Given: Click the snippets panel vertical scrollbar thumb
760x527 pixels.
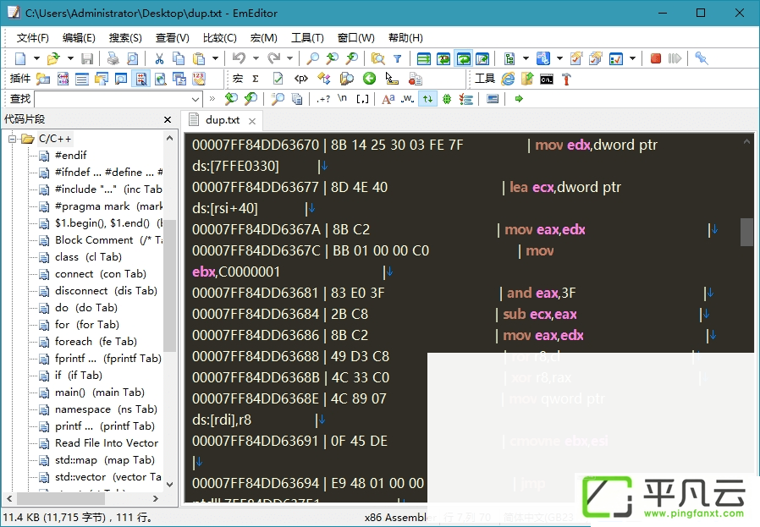Looking at the screenshot, I should 169,286.
